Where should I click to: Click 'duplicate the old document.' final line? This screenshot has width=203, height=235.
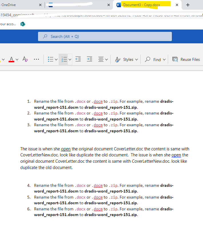[x=46, y=168]
